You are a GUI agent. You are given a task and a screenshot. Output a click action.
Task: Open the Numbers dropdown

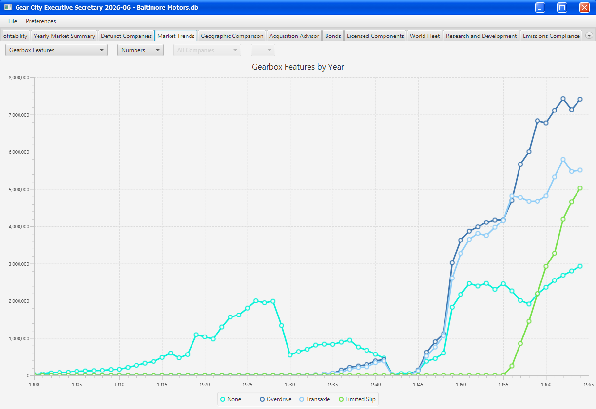140,50
